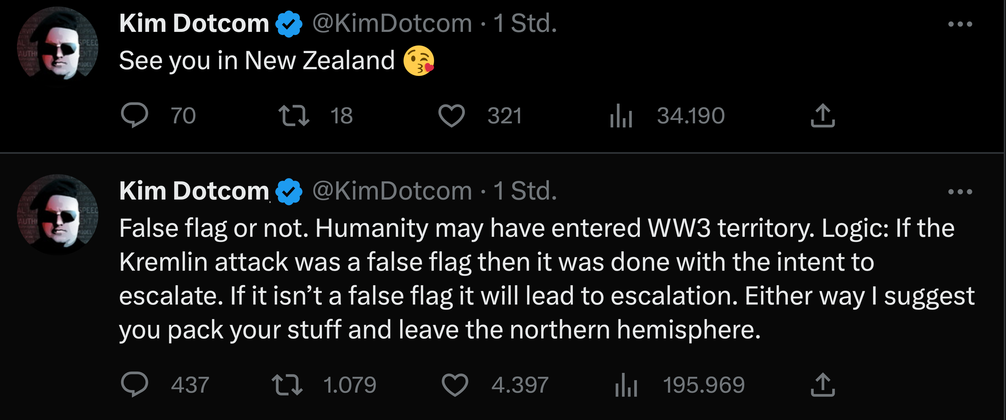1006x420 pixels.
Task: View analytics of the New Zealand tweet
Action: (621, 115)
